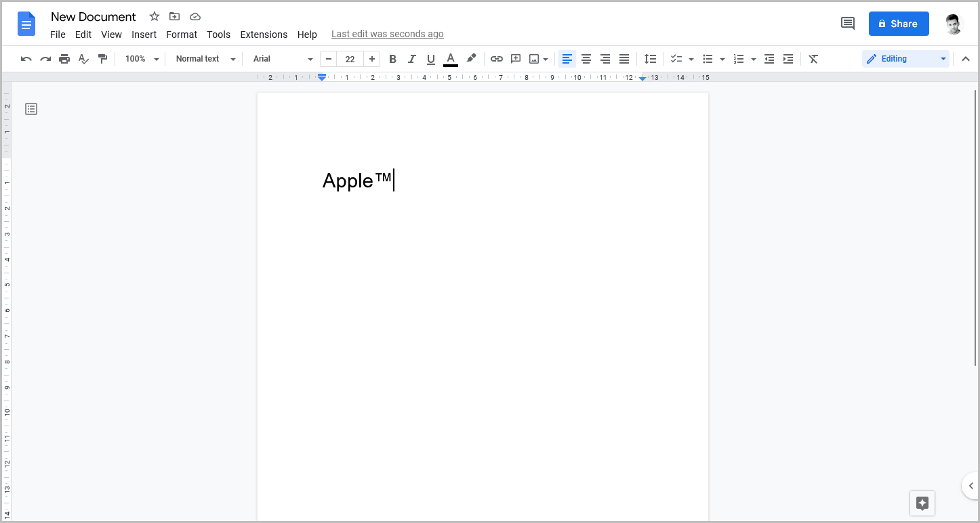980x523 pixels.
Task: Toggle underline formatting
Action: pos(430,59)
